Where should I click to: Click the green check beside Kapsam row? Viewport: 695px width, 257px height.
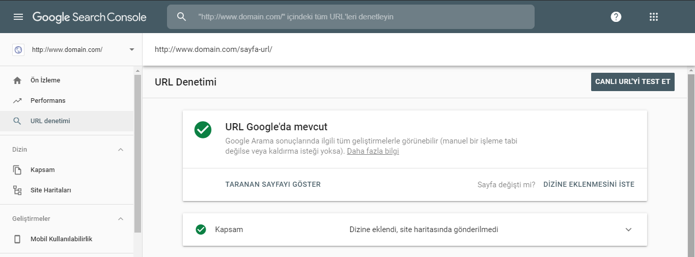click(201, 230)
